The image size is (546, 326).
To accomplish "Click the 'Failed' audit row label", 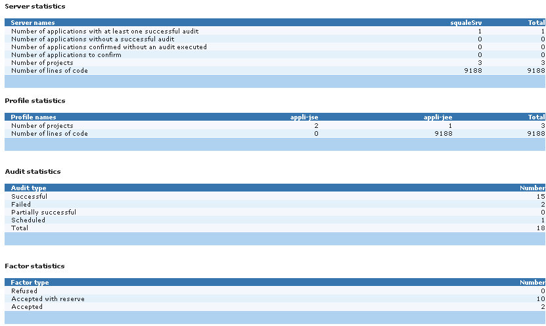I will click(x=21, y=205).
